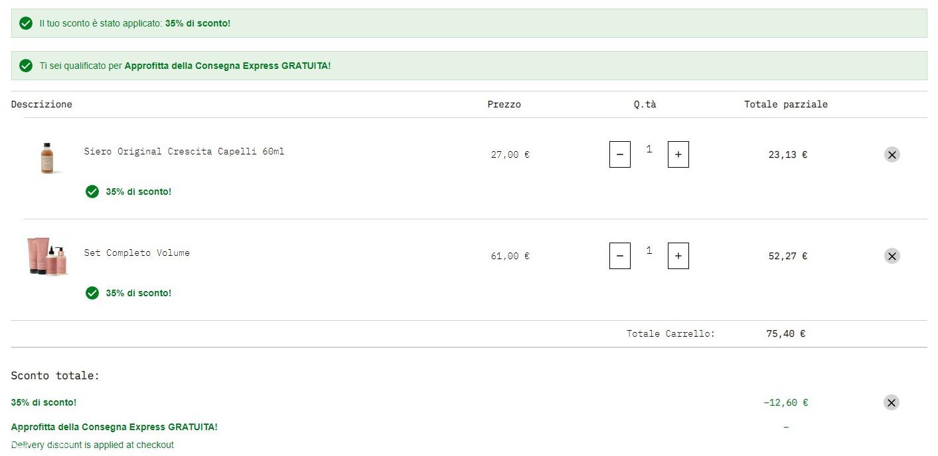938x456 pixels.
Task: Decrease quantity of Siero Original Crescita Capelli
Action: [620, 154]
